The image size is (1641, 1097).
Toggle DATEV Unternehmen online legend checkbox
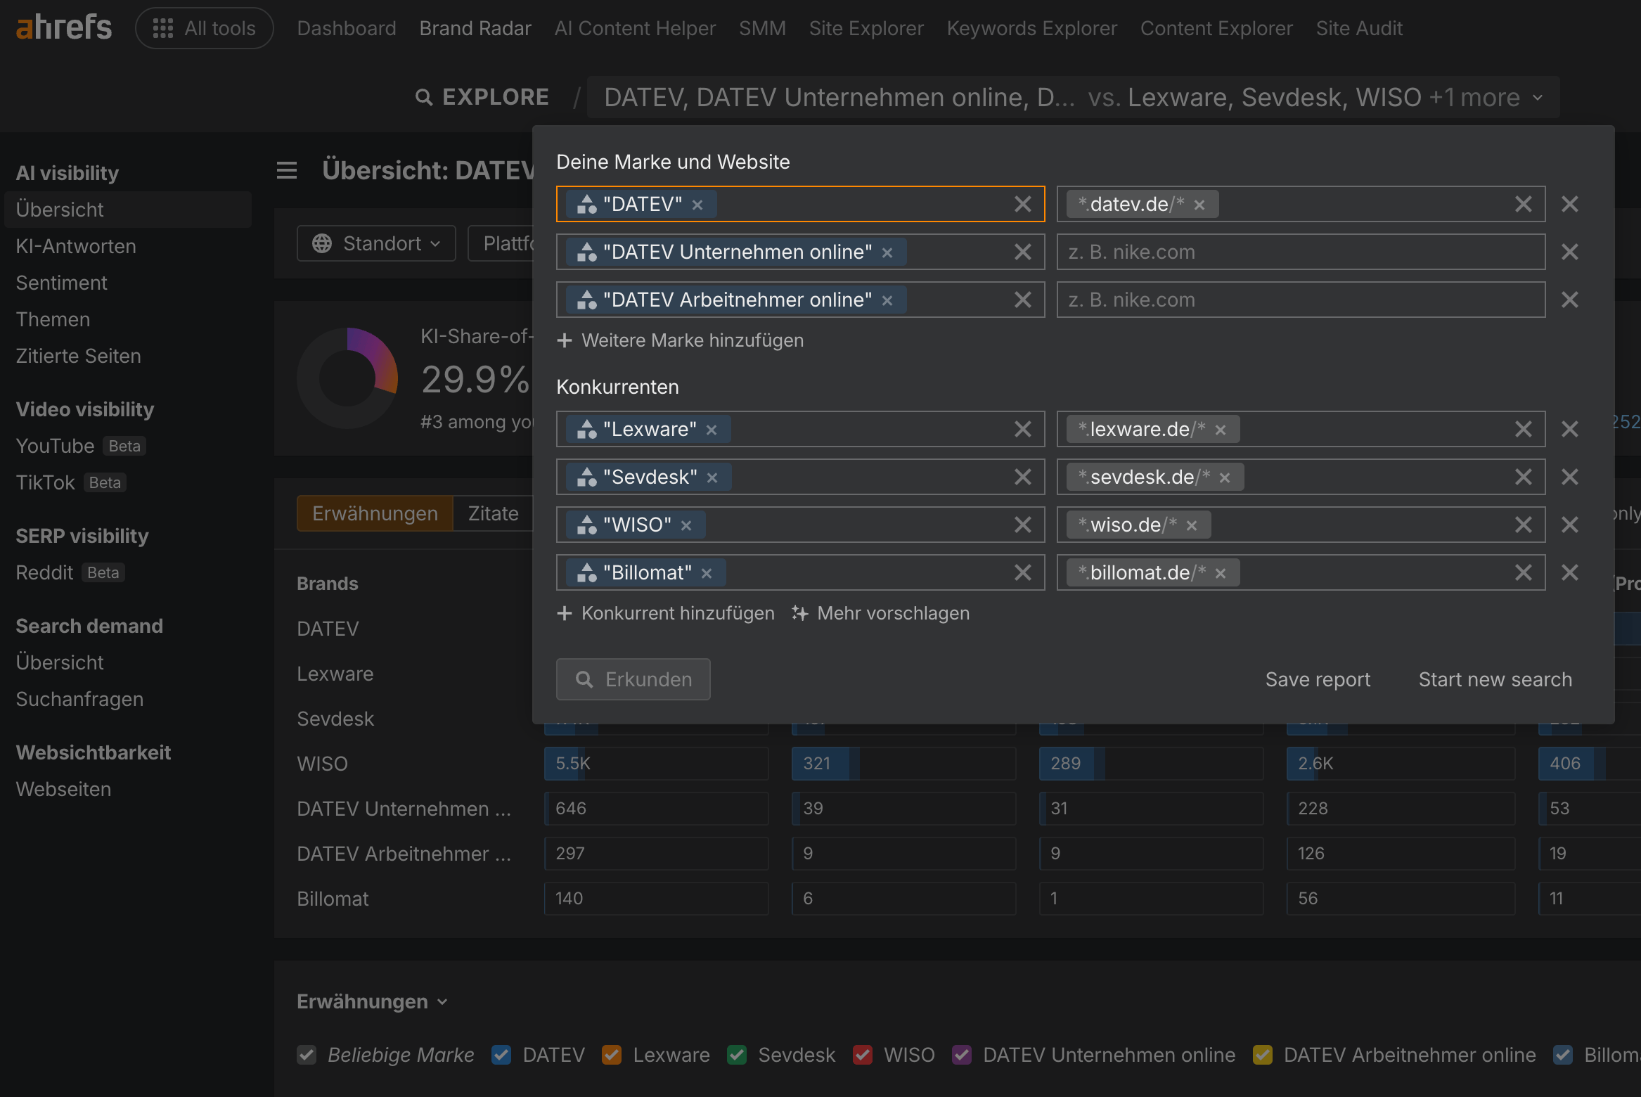click(x=962, y=1055)
